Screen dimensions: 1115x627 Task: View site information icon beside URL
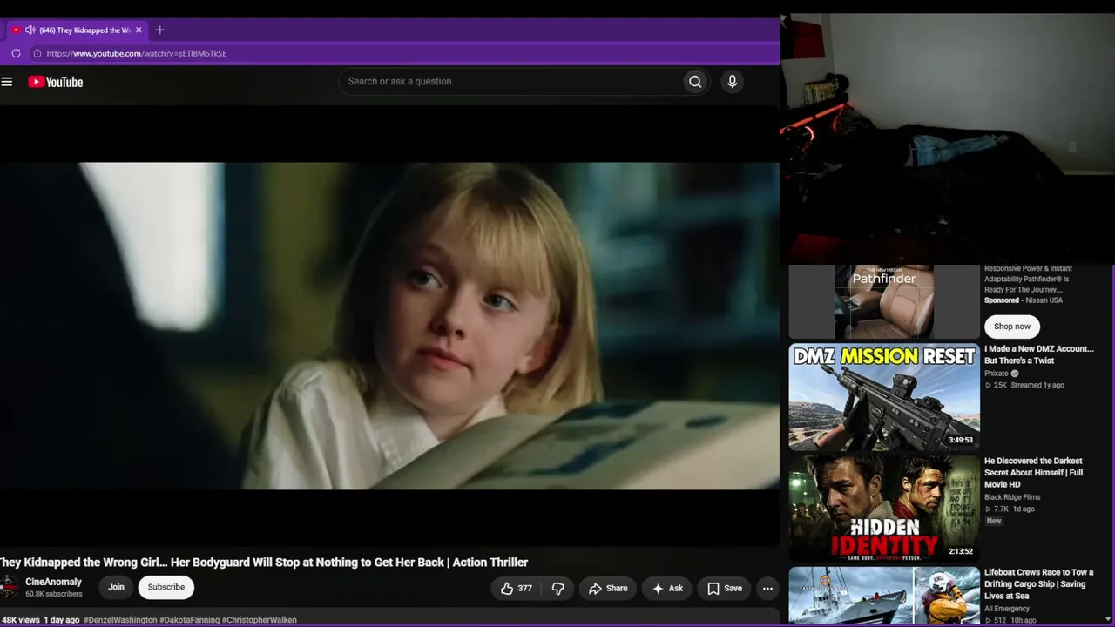(x=37, y=53)
